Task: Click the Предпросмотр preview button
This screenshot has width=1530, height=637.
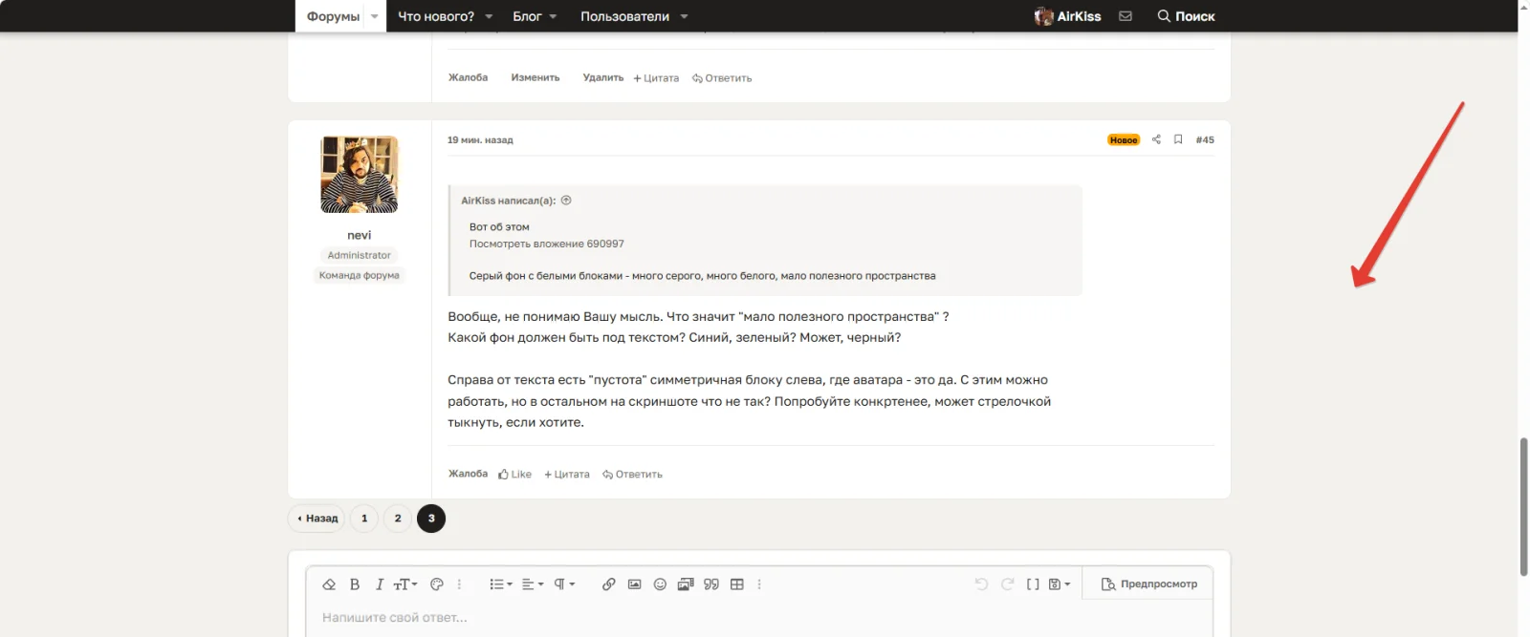Action: click(x=1148, y=584)
